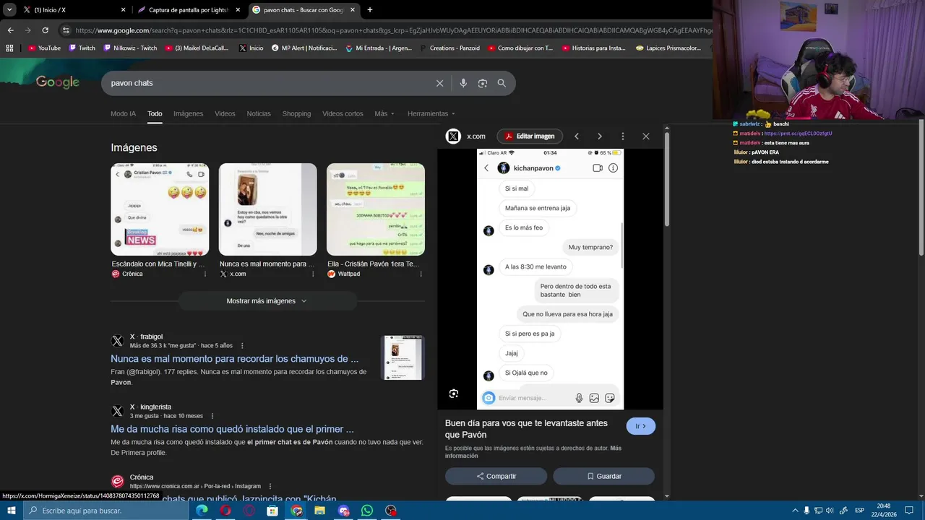
Task: Open the Nilkowiz - Twitch bookmark
Action: [131, 48]
